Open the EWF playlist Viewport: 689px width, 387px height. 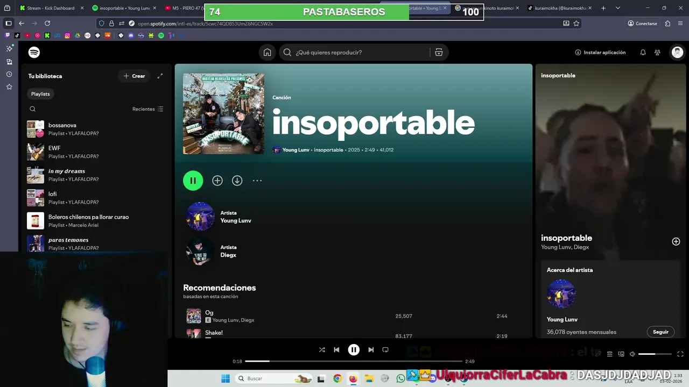(x=96, y=152)
